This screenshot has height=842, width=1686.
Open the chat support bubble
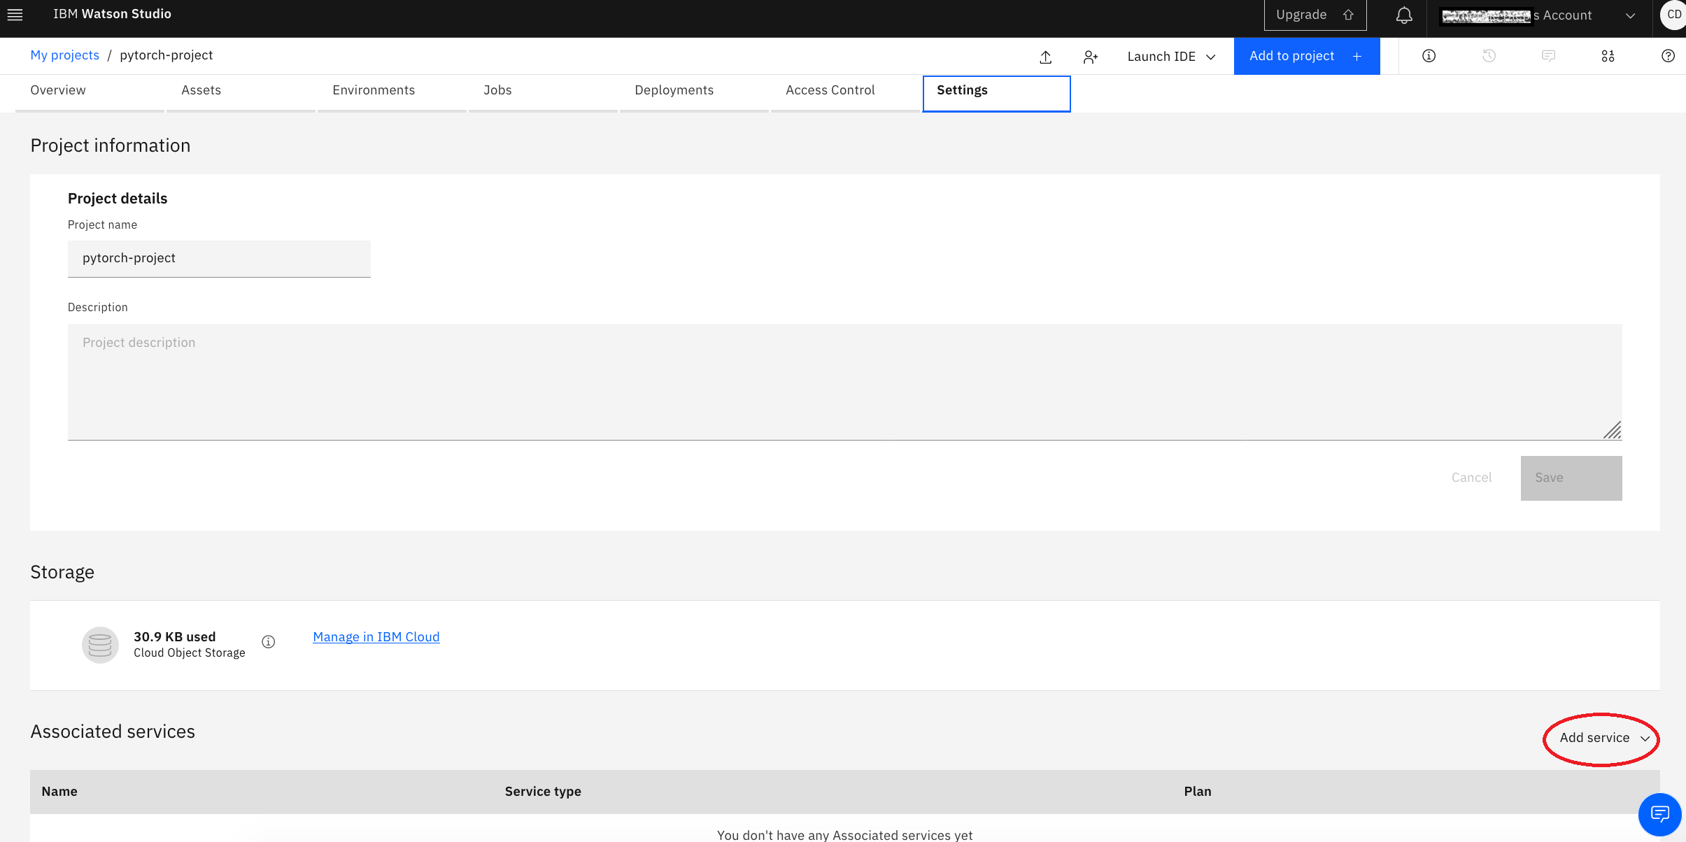(1659, 814)
